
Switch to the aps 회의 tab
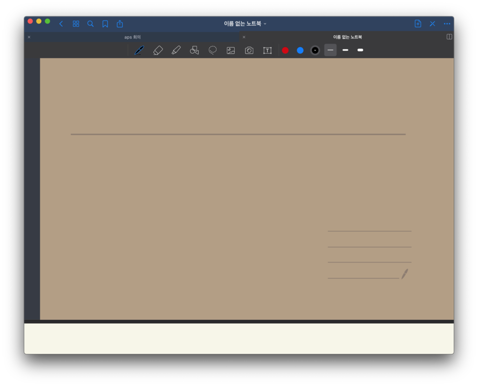[132, 37]
